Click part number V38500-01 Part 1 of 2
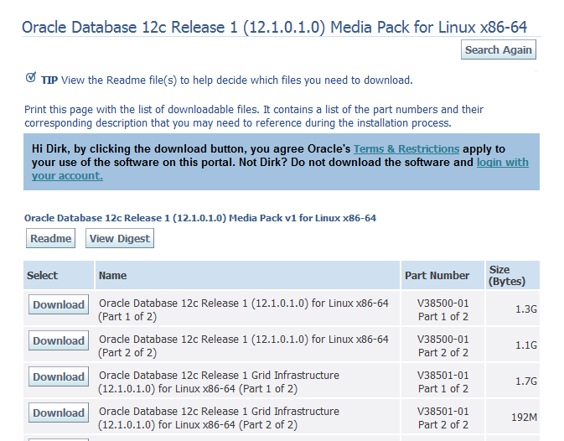 click(x=443, y=309)
